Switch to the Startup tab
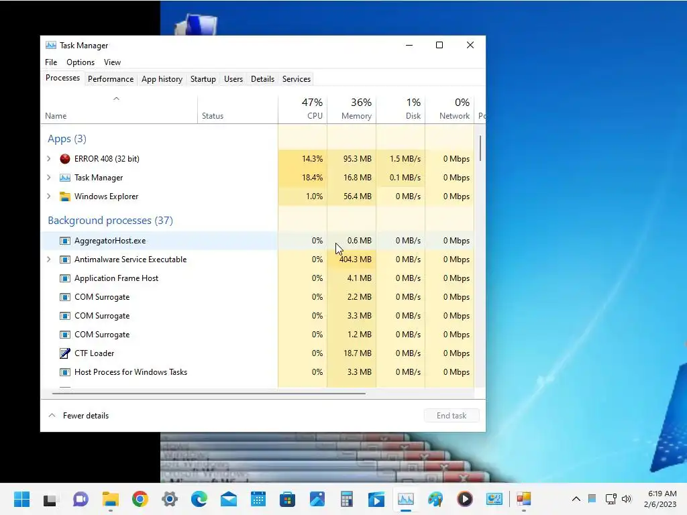 tap(203, 79)
